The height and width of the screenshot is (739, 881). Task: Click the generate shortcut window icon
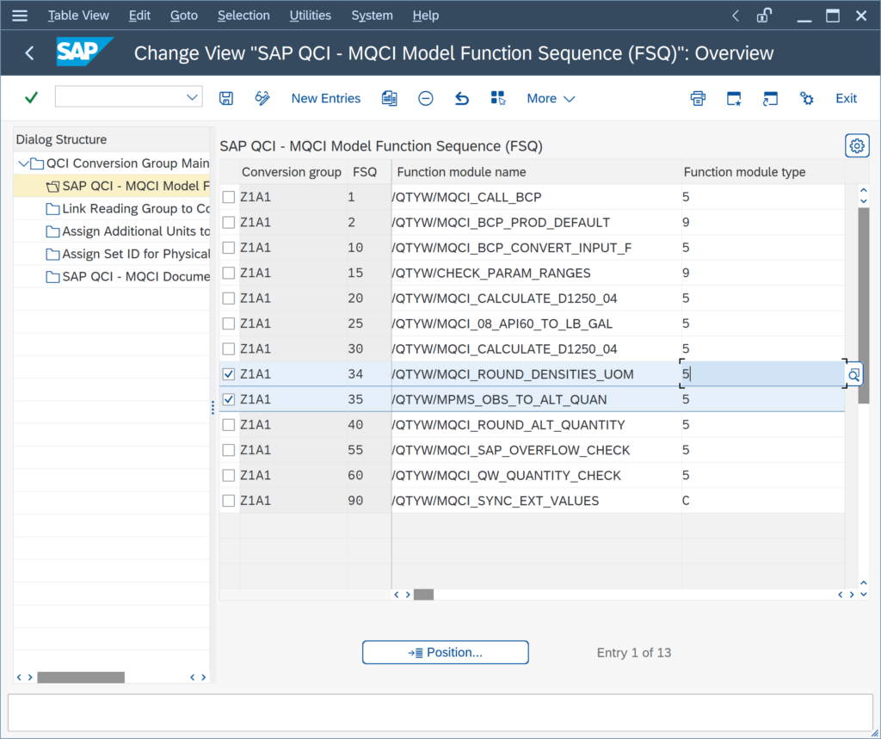770,98
